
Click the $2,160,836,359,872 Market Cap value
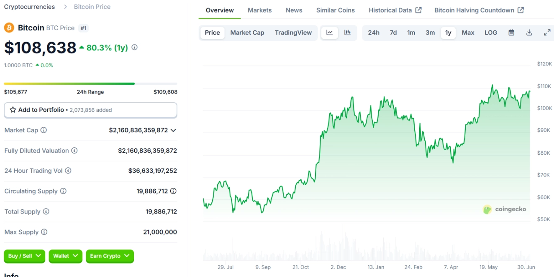[x=138, y=130]
